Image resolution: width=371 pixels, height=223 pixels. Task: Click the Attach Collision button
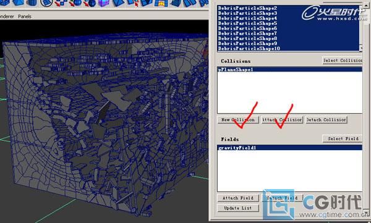coord(282,120)
